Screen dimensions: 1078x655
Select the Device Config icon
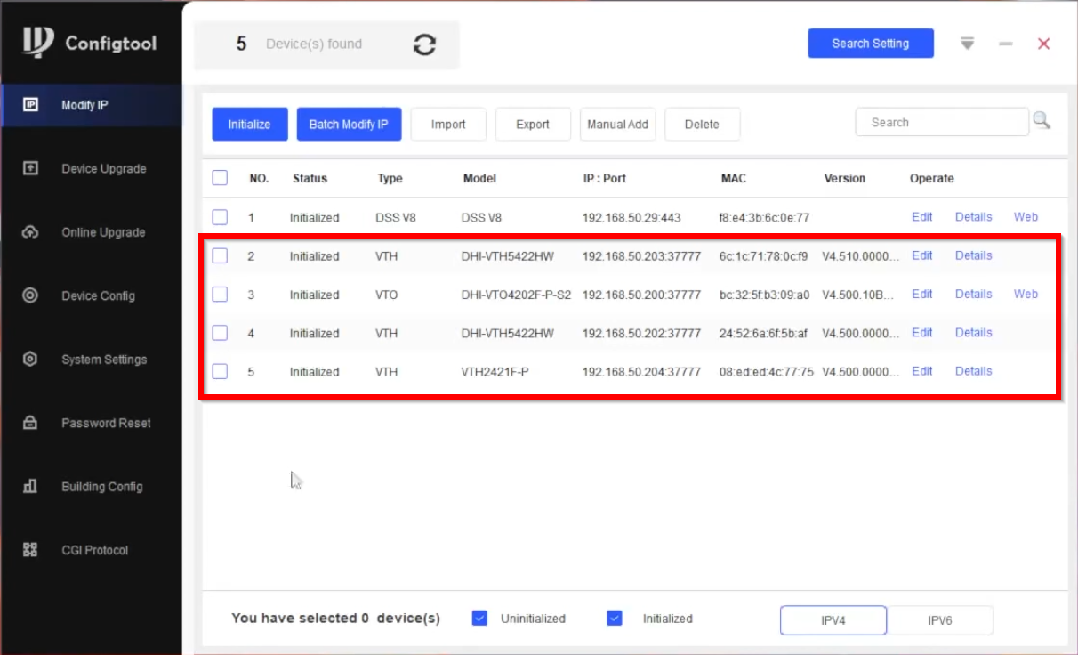pos(30,295)
